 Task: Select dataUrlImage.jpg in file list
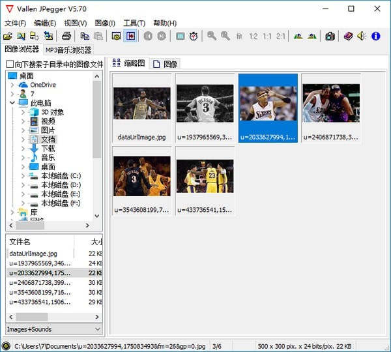pos(33,254)
